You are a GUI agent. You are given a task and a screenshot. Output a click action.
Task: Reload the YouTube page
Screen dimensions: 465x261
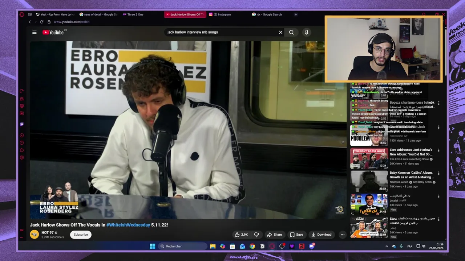click(42, 22)
